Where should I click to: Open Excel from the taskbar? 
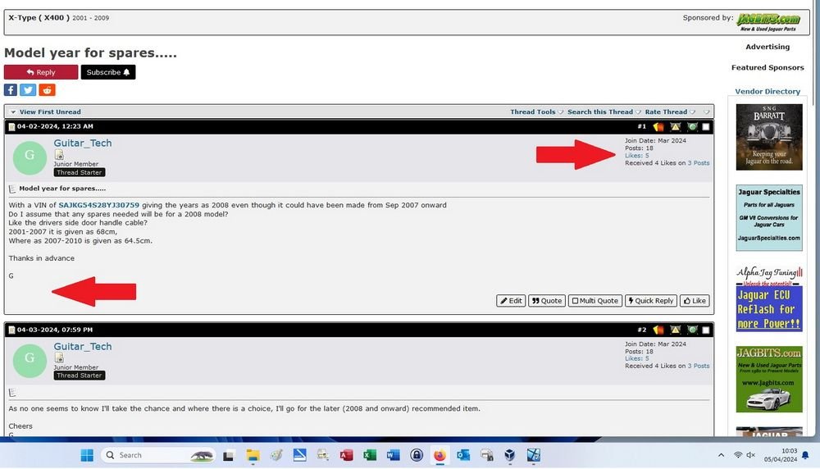tap(370, 455)
